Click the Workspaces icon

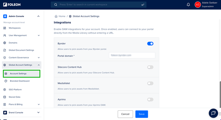(x=5, y=28)
